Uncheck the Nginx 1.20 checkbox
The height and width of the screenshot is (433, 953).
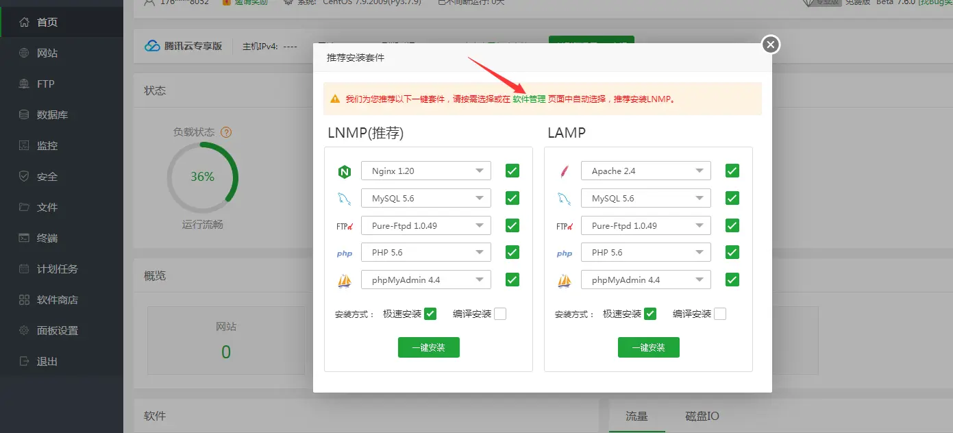point(512,171)
